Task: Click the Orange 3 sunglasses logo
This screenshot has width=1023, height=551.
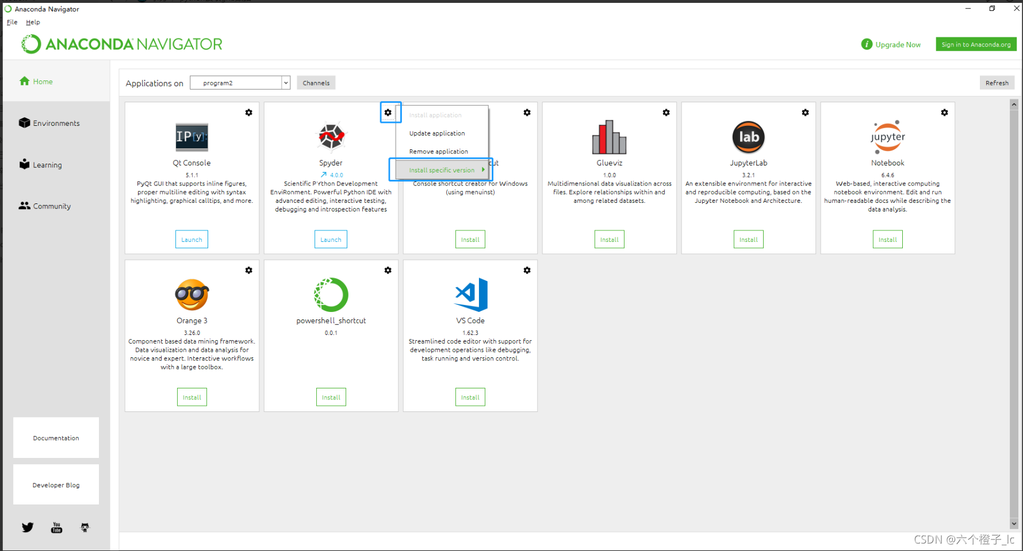Action: coord(192,294)
